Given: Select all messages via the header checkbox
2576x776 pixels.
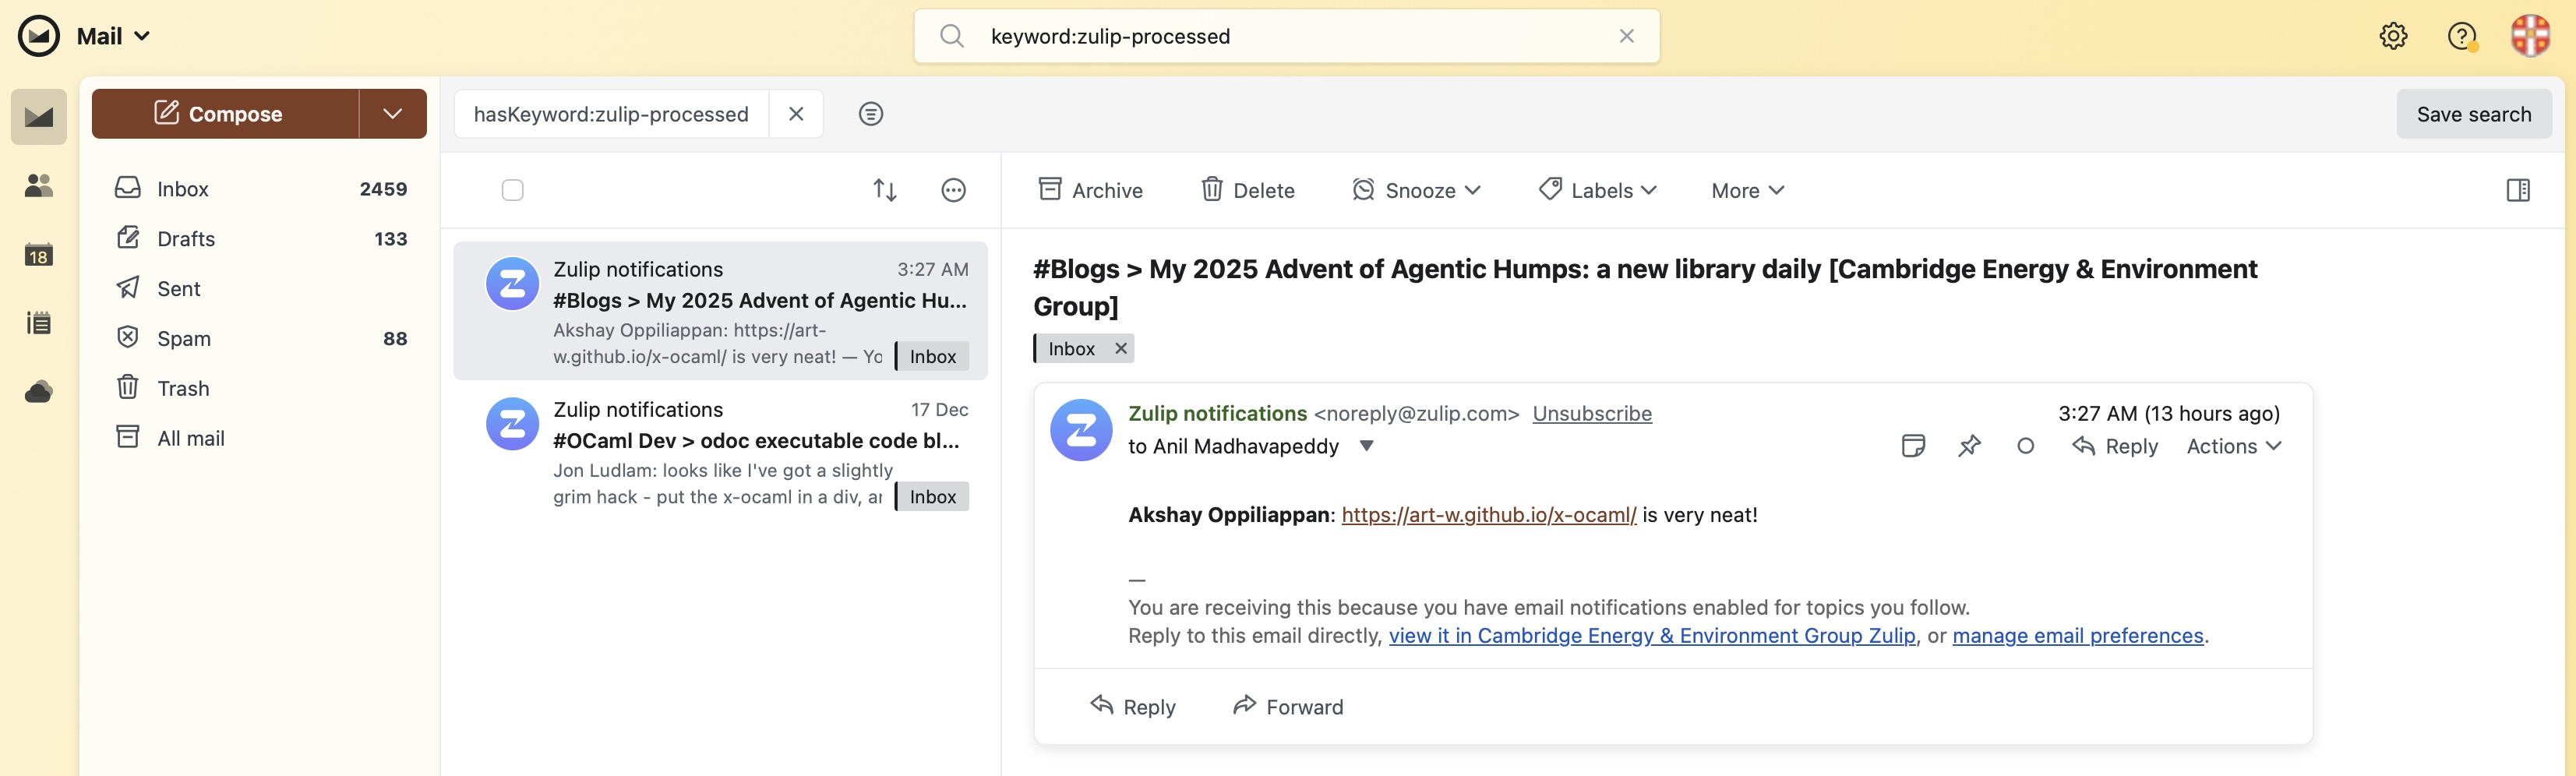Looking at the screenshot, I should [x=513, y=190].
